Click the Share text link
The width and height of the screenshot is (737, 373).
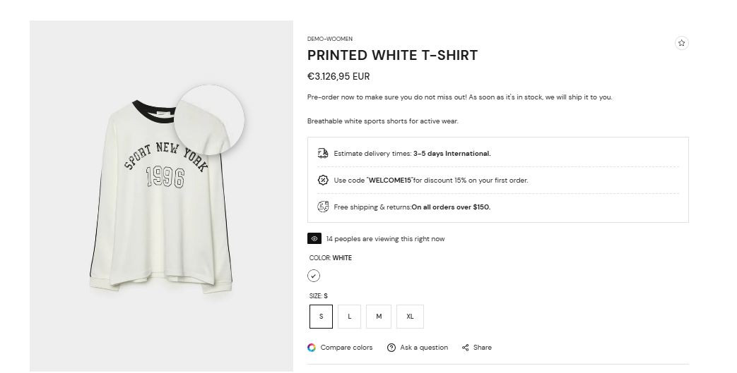[483, 348]
